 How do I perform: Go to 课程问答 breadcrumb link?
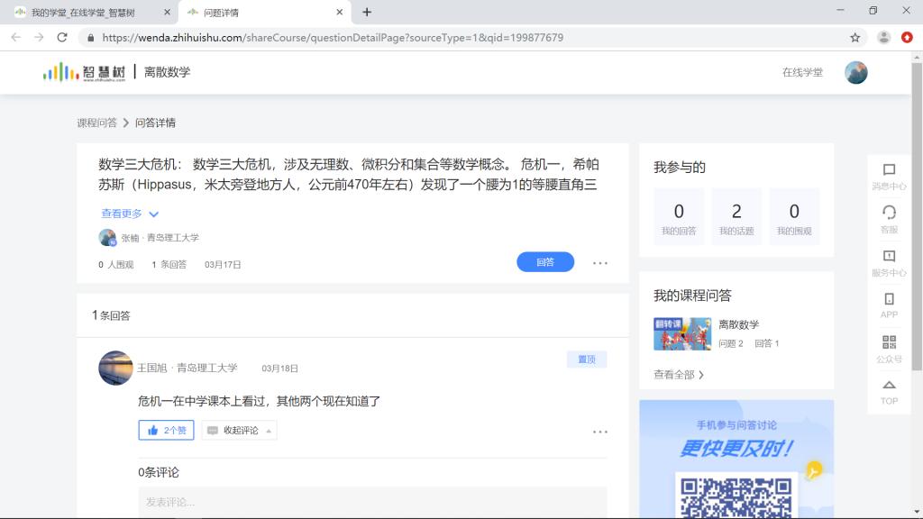coord(96,123)
